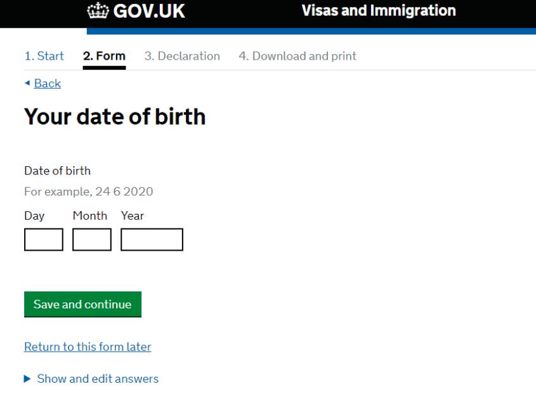Select the 2. Form step tab

[104, 56]
